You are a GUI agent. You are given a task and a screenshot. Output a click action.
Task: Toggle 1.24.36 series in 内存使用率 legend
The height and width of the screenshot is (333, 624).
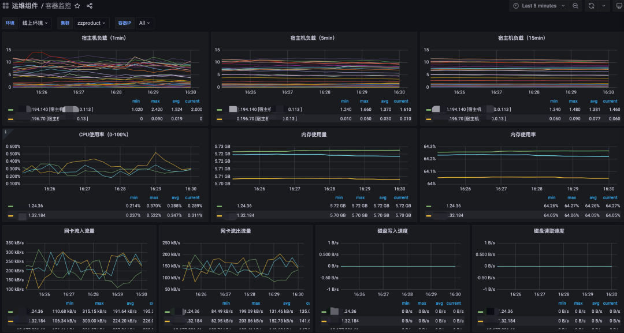(x=454, y=206)
